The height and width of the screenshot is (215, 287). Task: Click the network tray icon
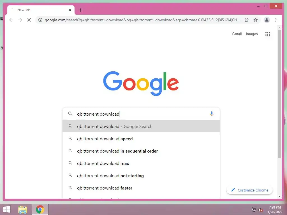click(x=254, y=210)
